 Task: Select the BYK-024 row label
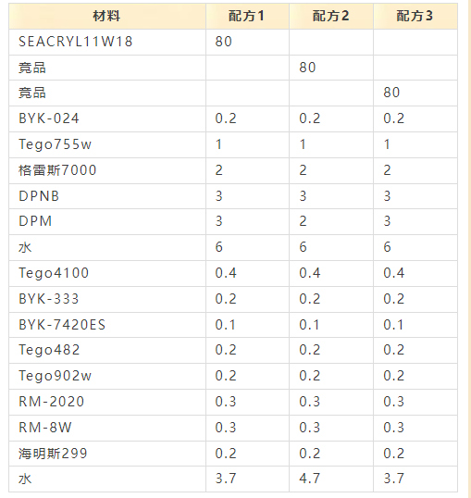click(107, 118)
